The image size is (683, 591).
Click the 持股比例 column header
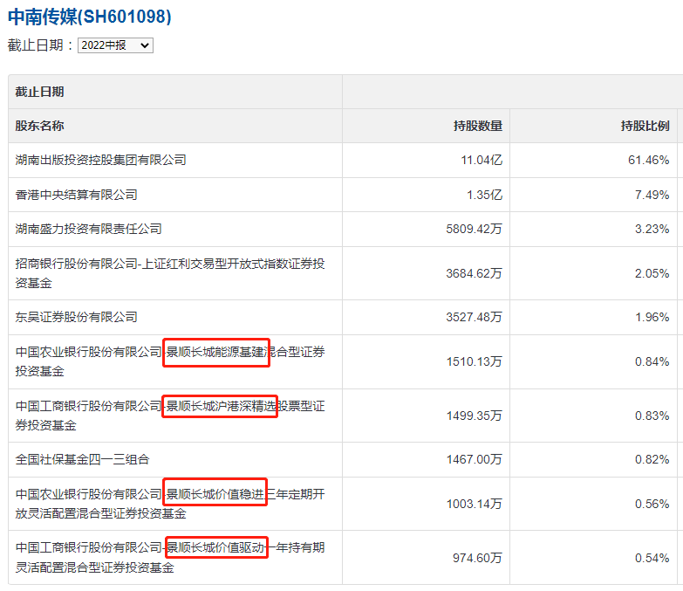point(645,126)
